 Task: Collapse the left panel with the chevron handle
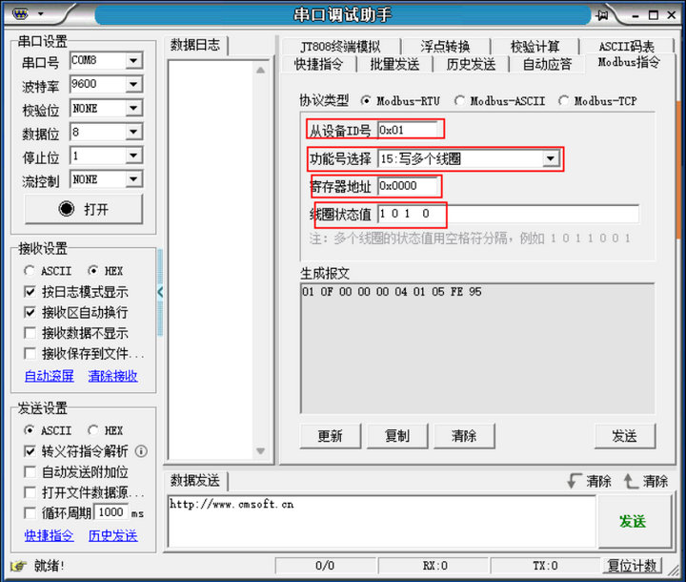160,292
